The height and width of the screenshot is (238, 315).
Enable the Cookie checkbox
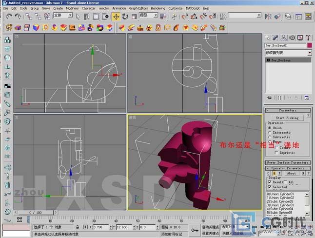pos(276,148)
